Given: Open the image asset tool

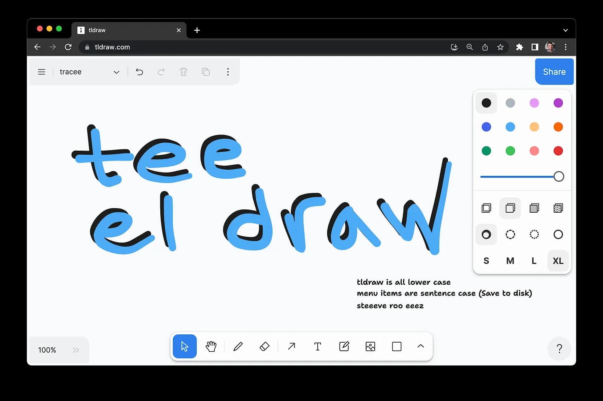Looking at the screenshot, I should pos(370,346).
